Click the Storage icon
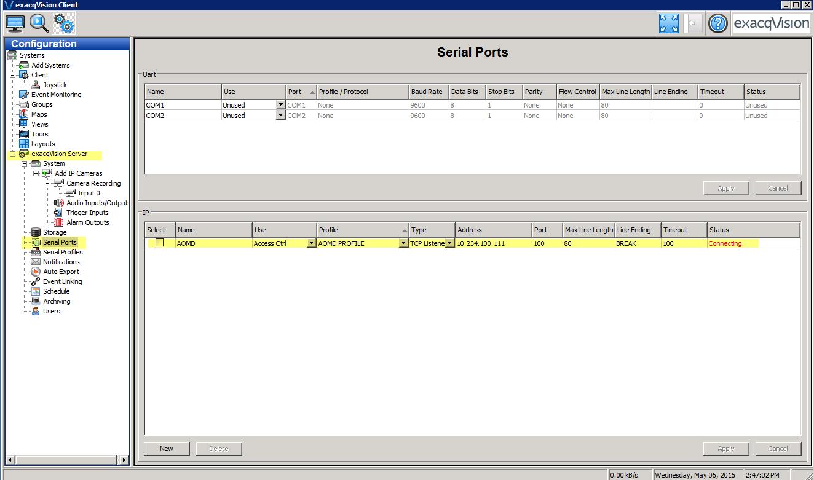This screenshot has width=814, height=480. (36, 232)
